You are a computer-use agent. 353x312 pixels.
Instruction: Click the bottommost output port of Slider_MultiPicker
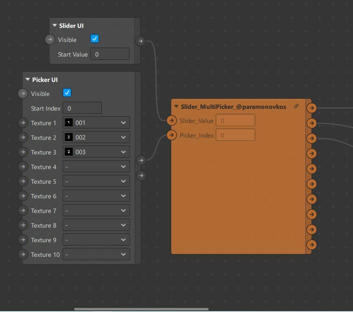click(311, 245)
